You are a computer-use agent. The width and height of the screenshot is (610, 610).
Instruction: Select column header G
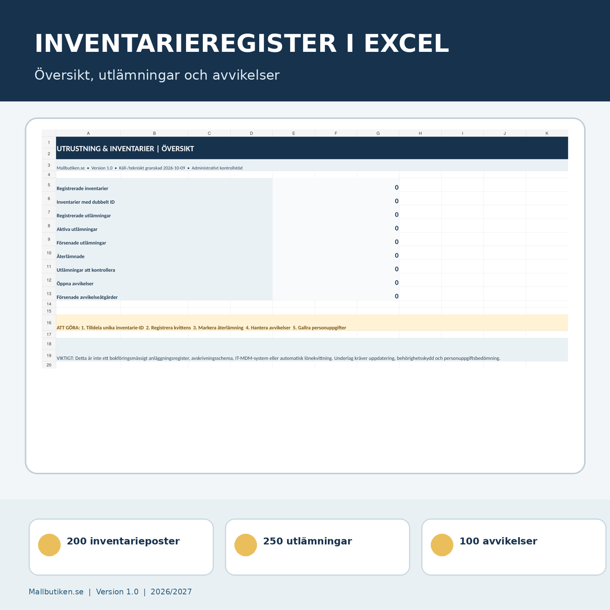coord(378,133)
